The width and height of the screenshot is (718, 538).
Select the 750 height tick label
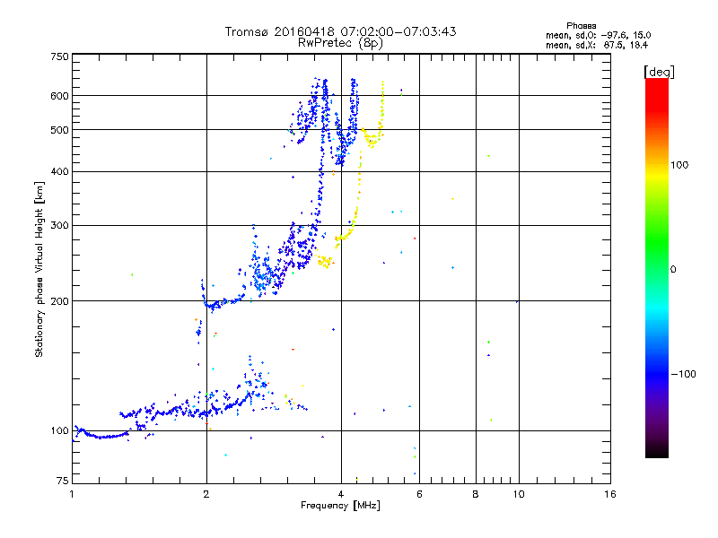pos(59,56)
